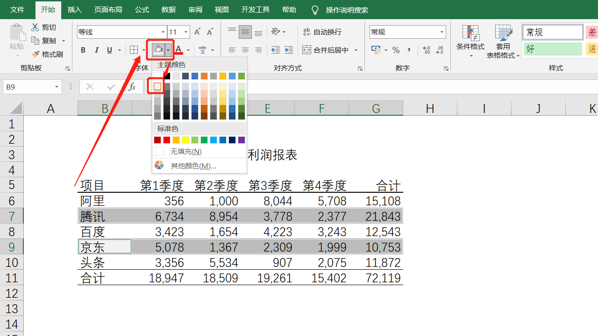598x336 pixels.
Task: Open the Name Box B9 dropdown arrow
Action: [57, 87]
